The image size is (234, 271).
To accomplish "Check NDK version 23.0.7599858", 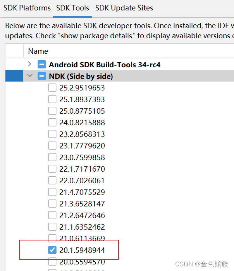I will pyautogui.click(x=52, y=157).
